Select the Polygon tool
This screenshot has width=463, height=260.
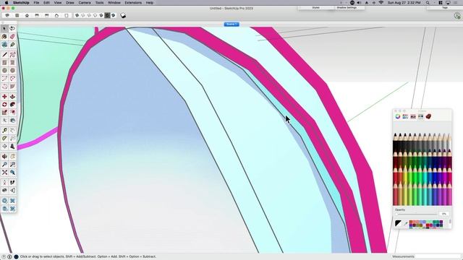(x=12, y=71)
